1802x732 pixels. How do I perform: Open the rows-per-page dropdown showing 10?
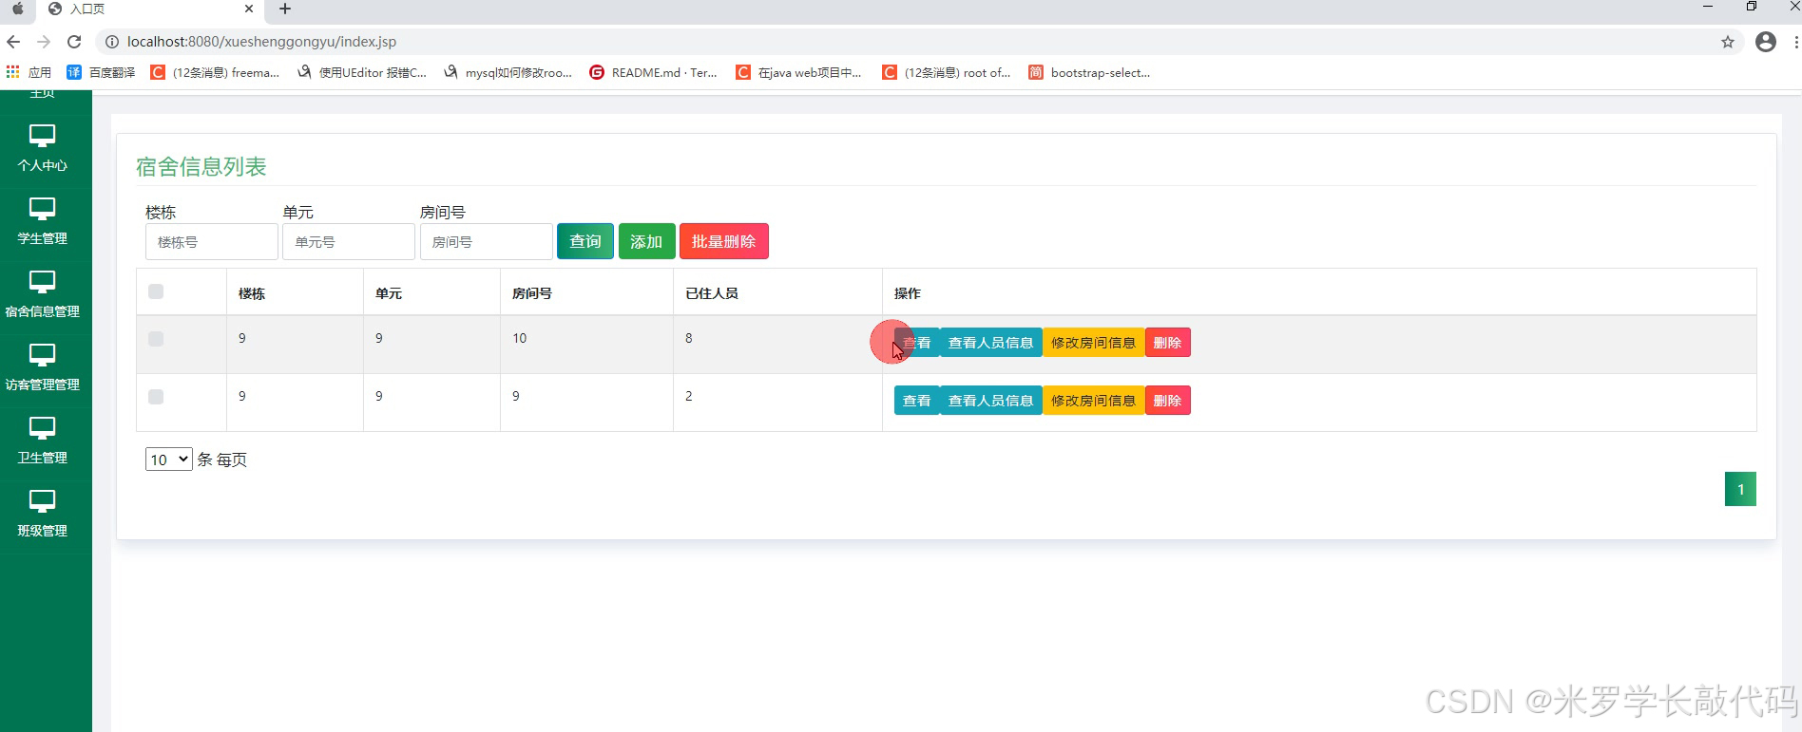pyautogui.click(x=169, y=460)
